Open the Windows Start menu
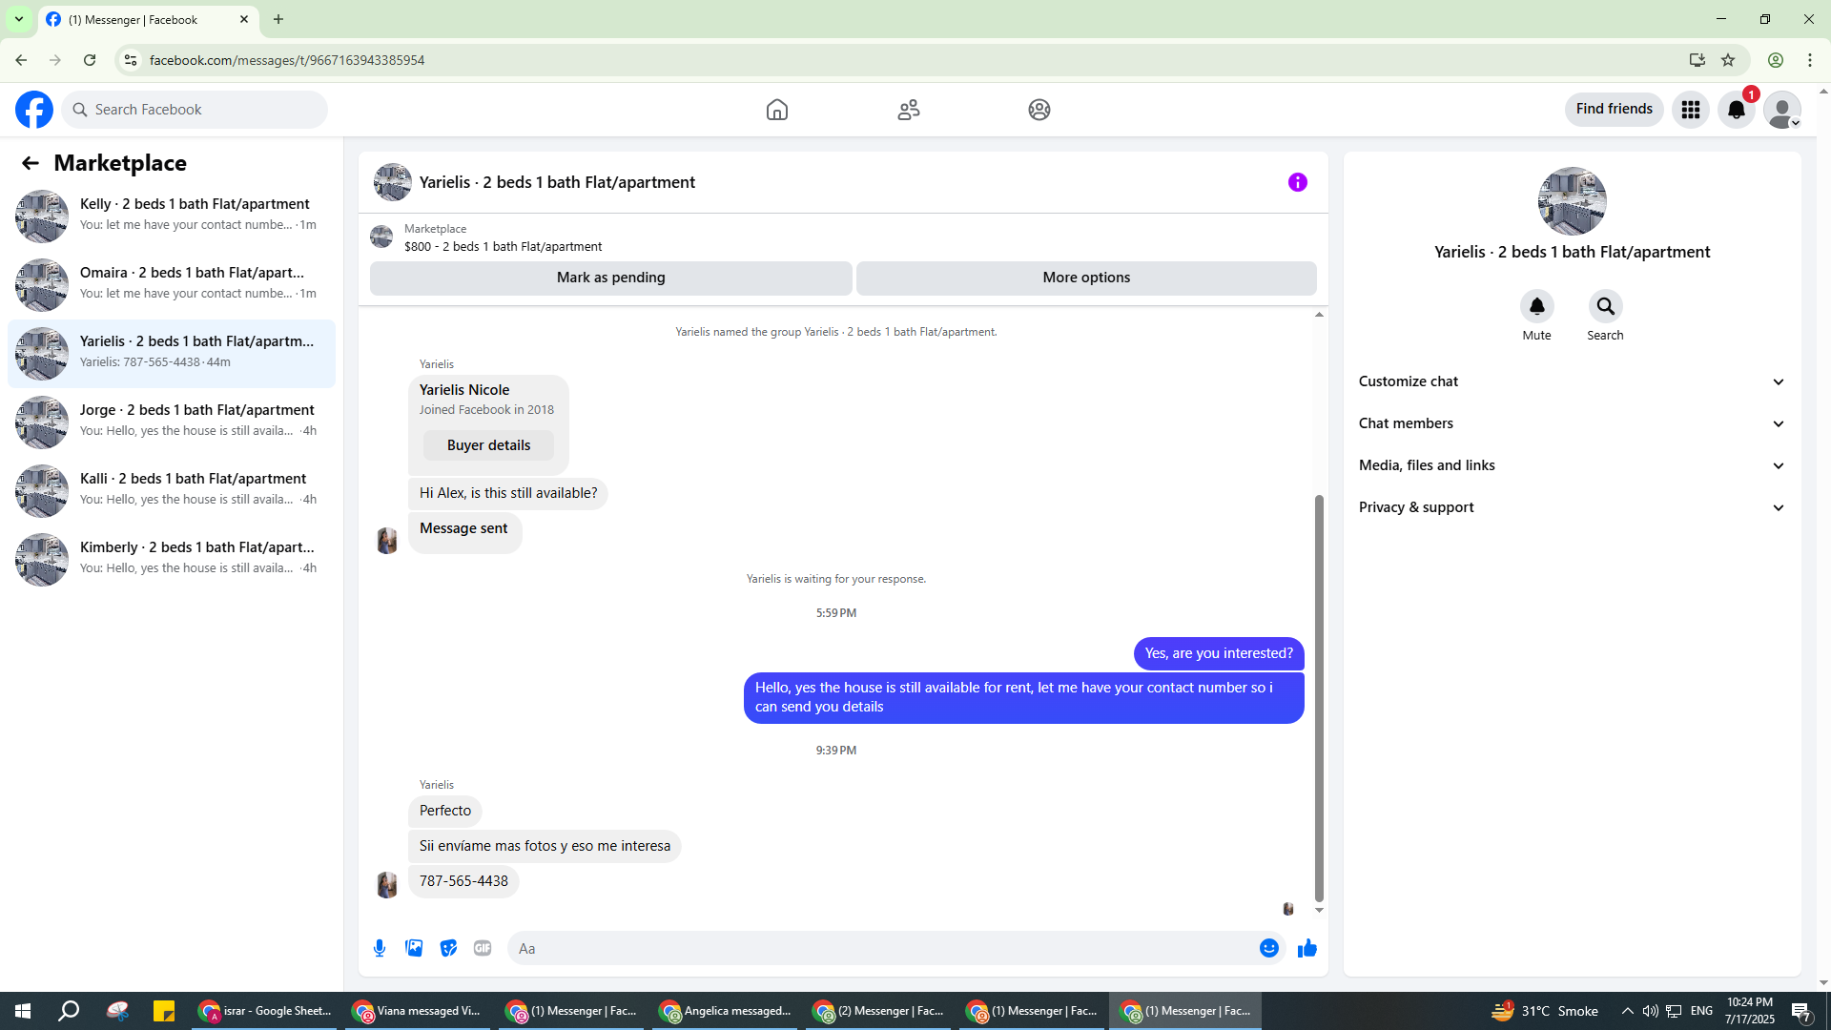1831x1030 pixels. click(x=23, y=1011)
